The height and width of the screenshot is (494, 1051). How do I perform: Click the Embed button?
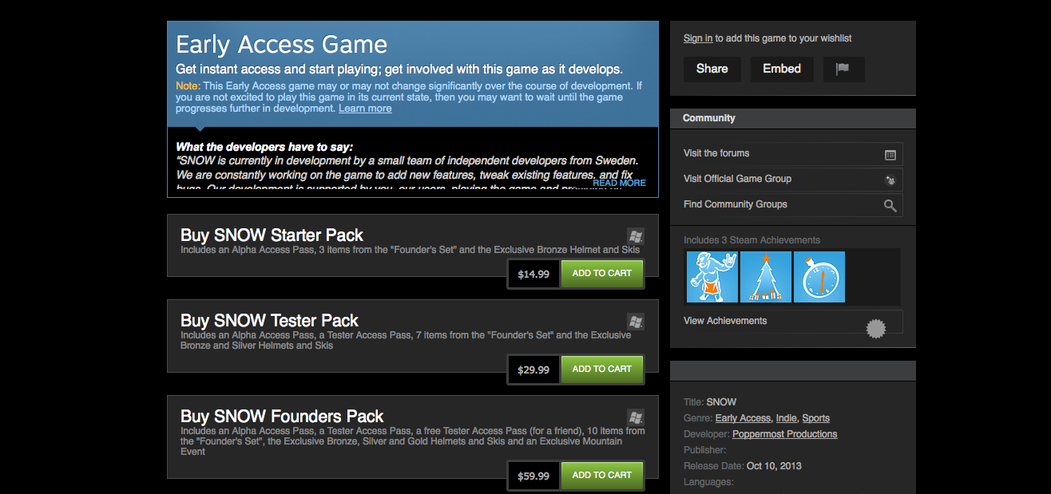[782, 69]
